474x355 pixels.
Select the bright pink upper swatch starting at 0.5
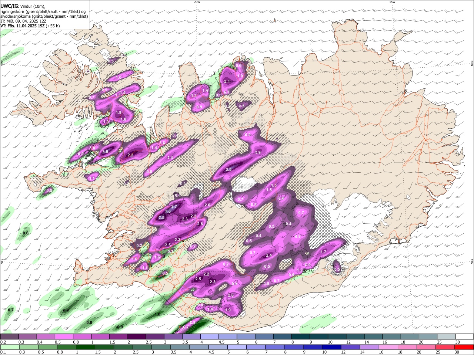coord(64,337)
